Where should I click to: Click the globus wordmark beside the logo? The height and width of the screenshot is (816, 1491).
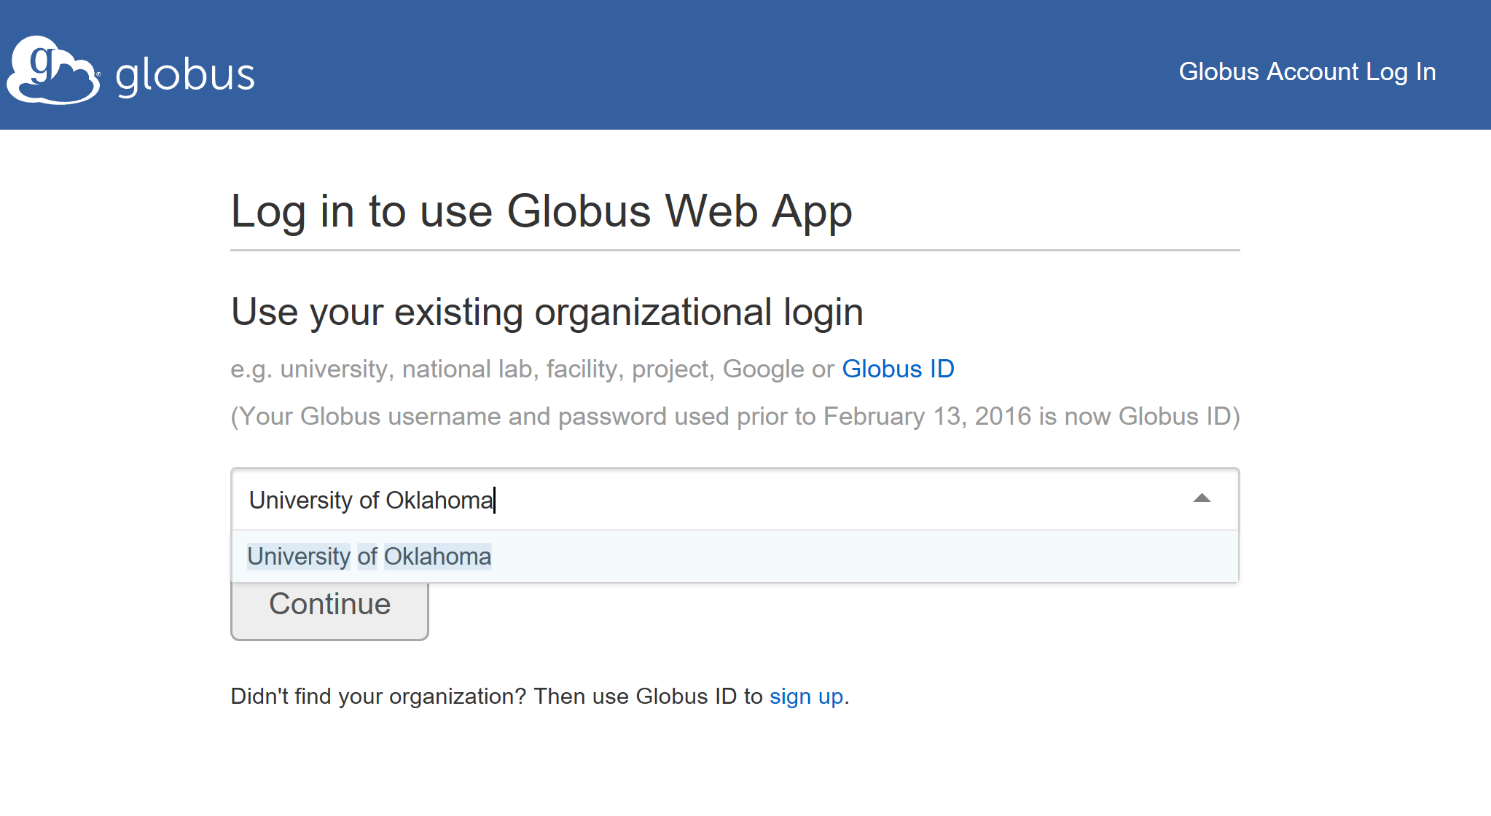pyautogui.click(x=185, y=74)
